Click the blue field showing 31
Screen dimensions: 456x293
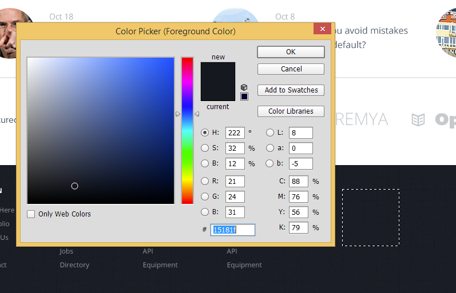click(235, 212)
